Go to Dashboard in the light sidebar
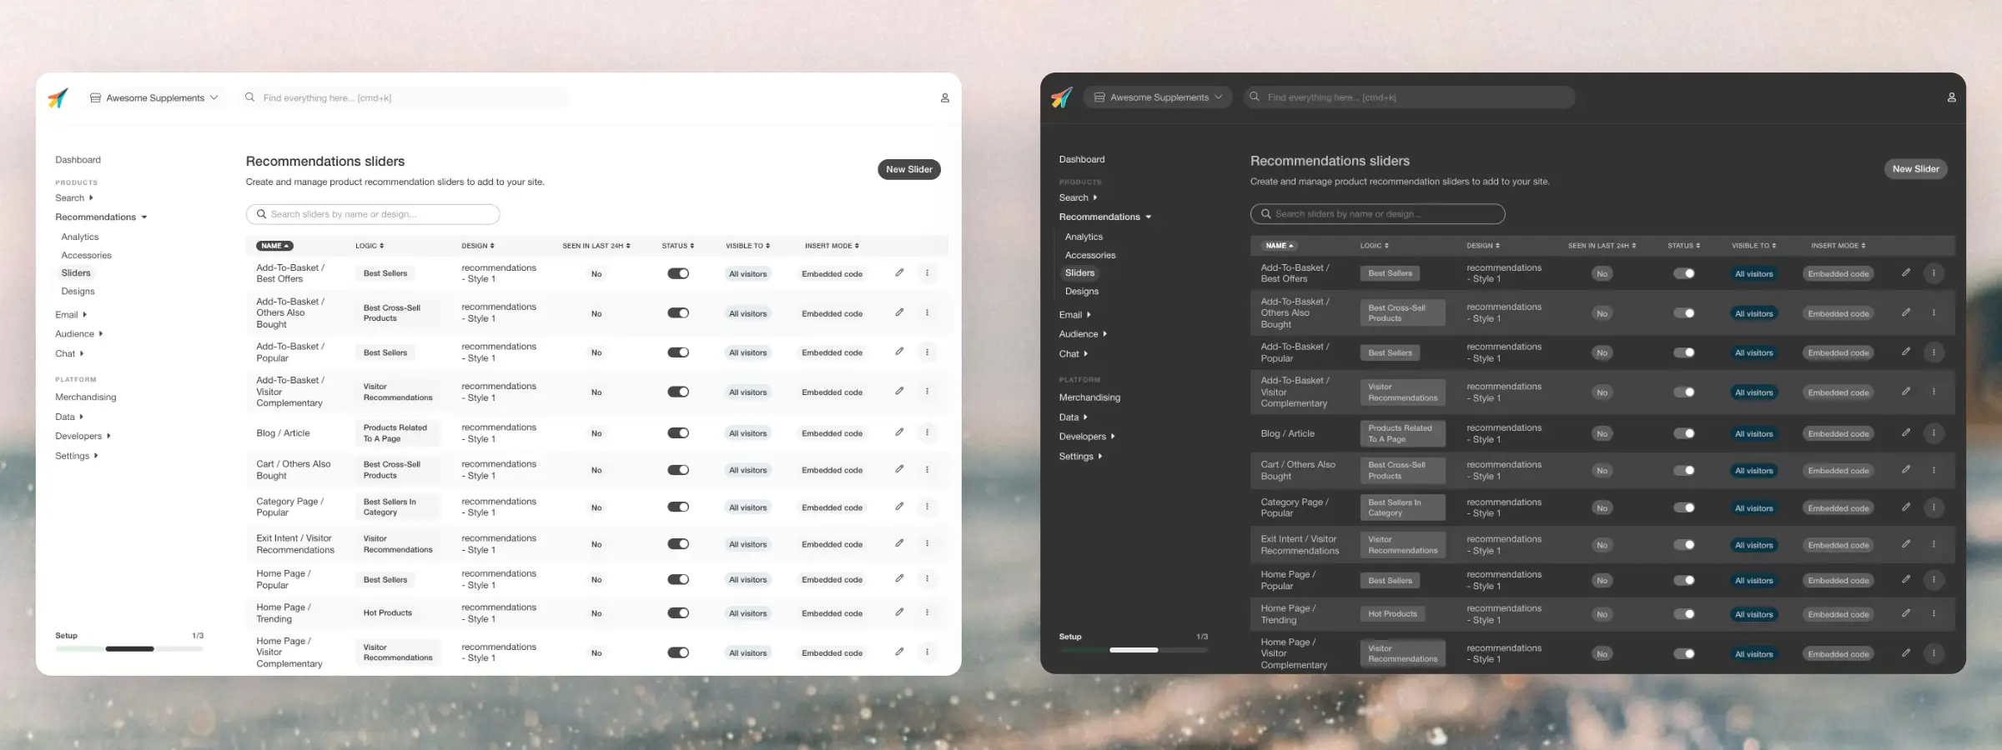 (x=78, y=160)
